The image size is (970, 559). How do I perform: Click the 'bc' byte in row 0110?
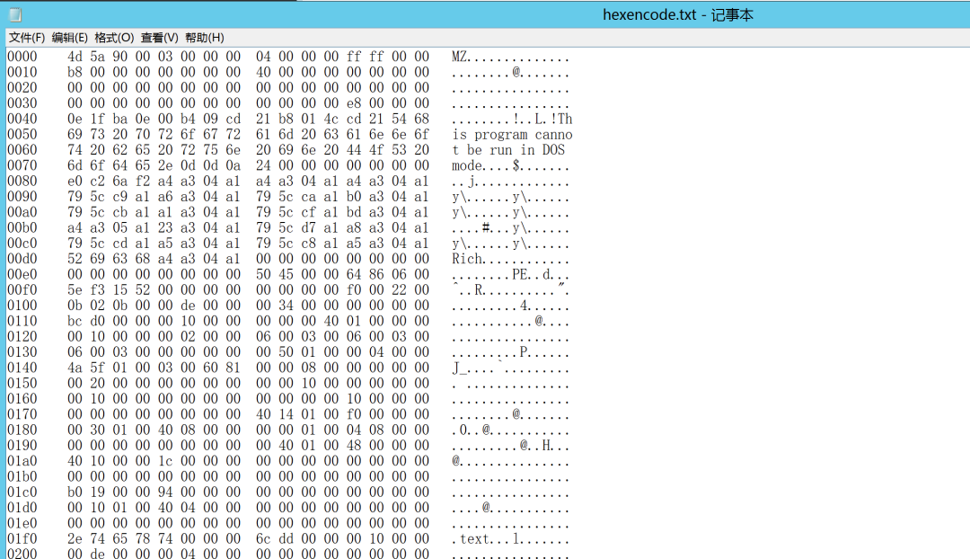tap(75, 321)
